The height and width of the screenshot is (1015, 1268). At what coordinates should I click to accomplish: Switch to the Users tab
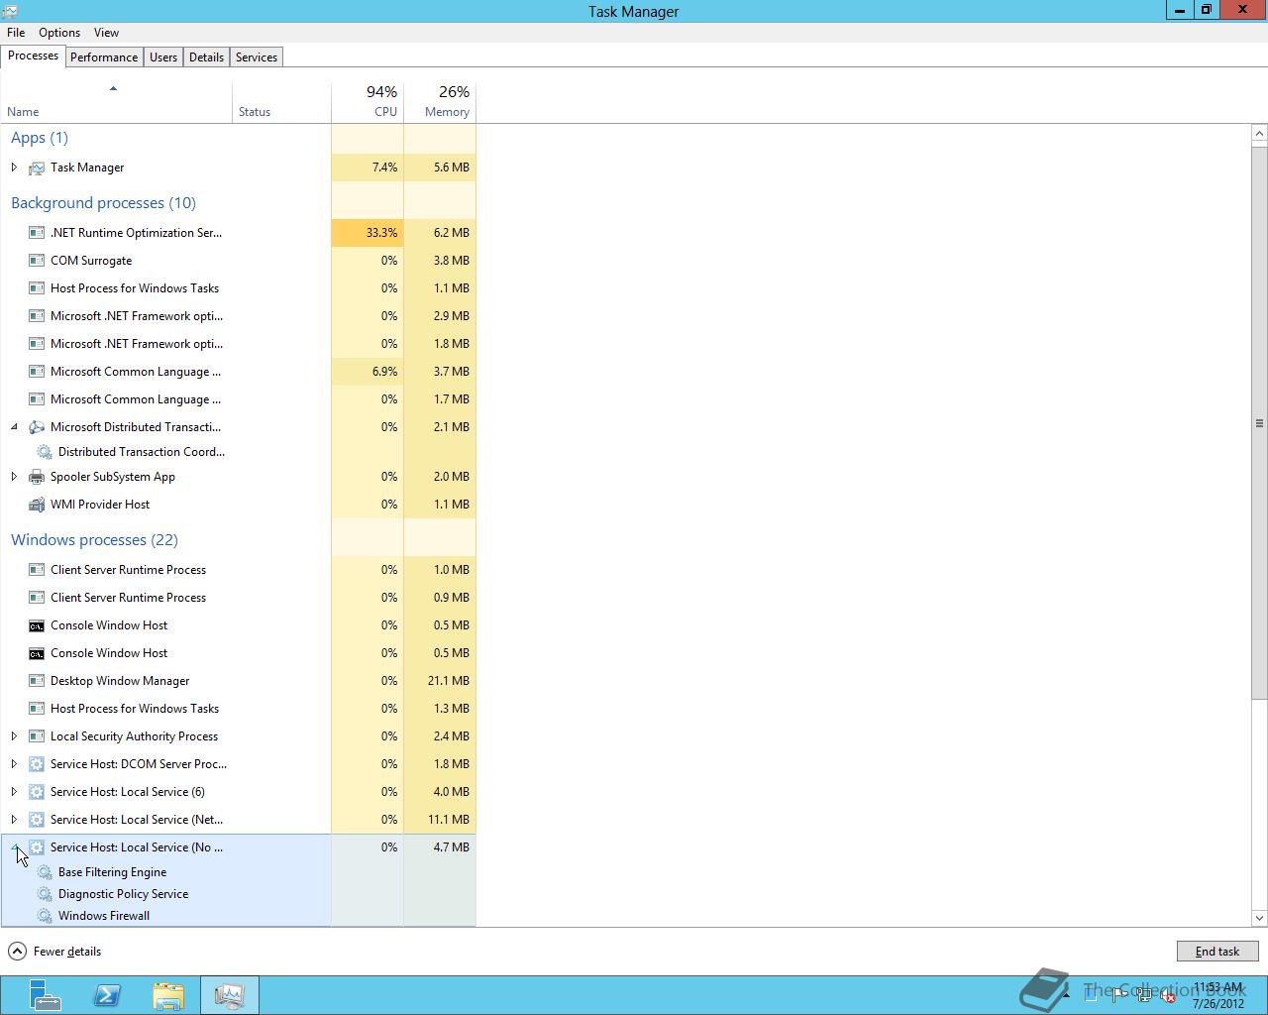click(x=163, y=57)
